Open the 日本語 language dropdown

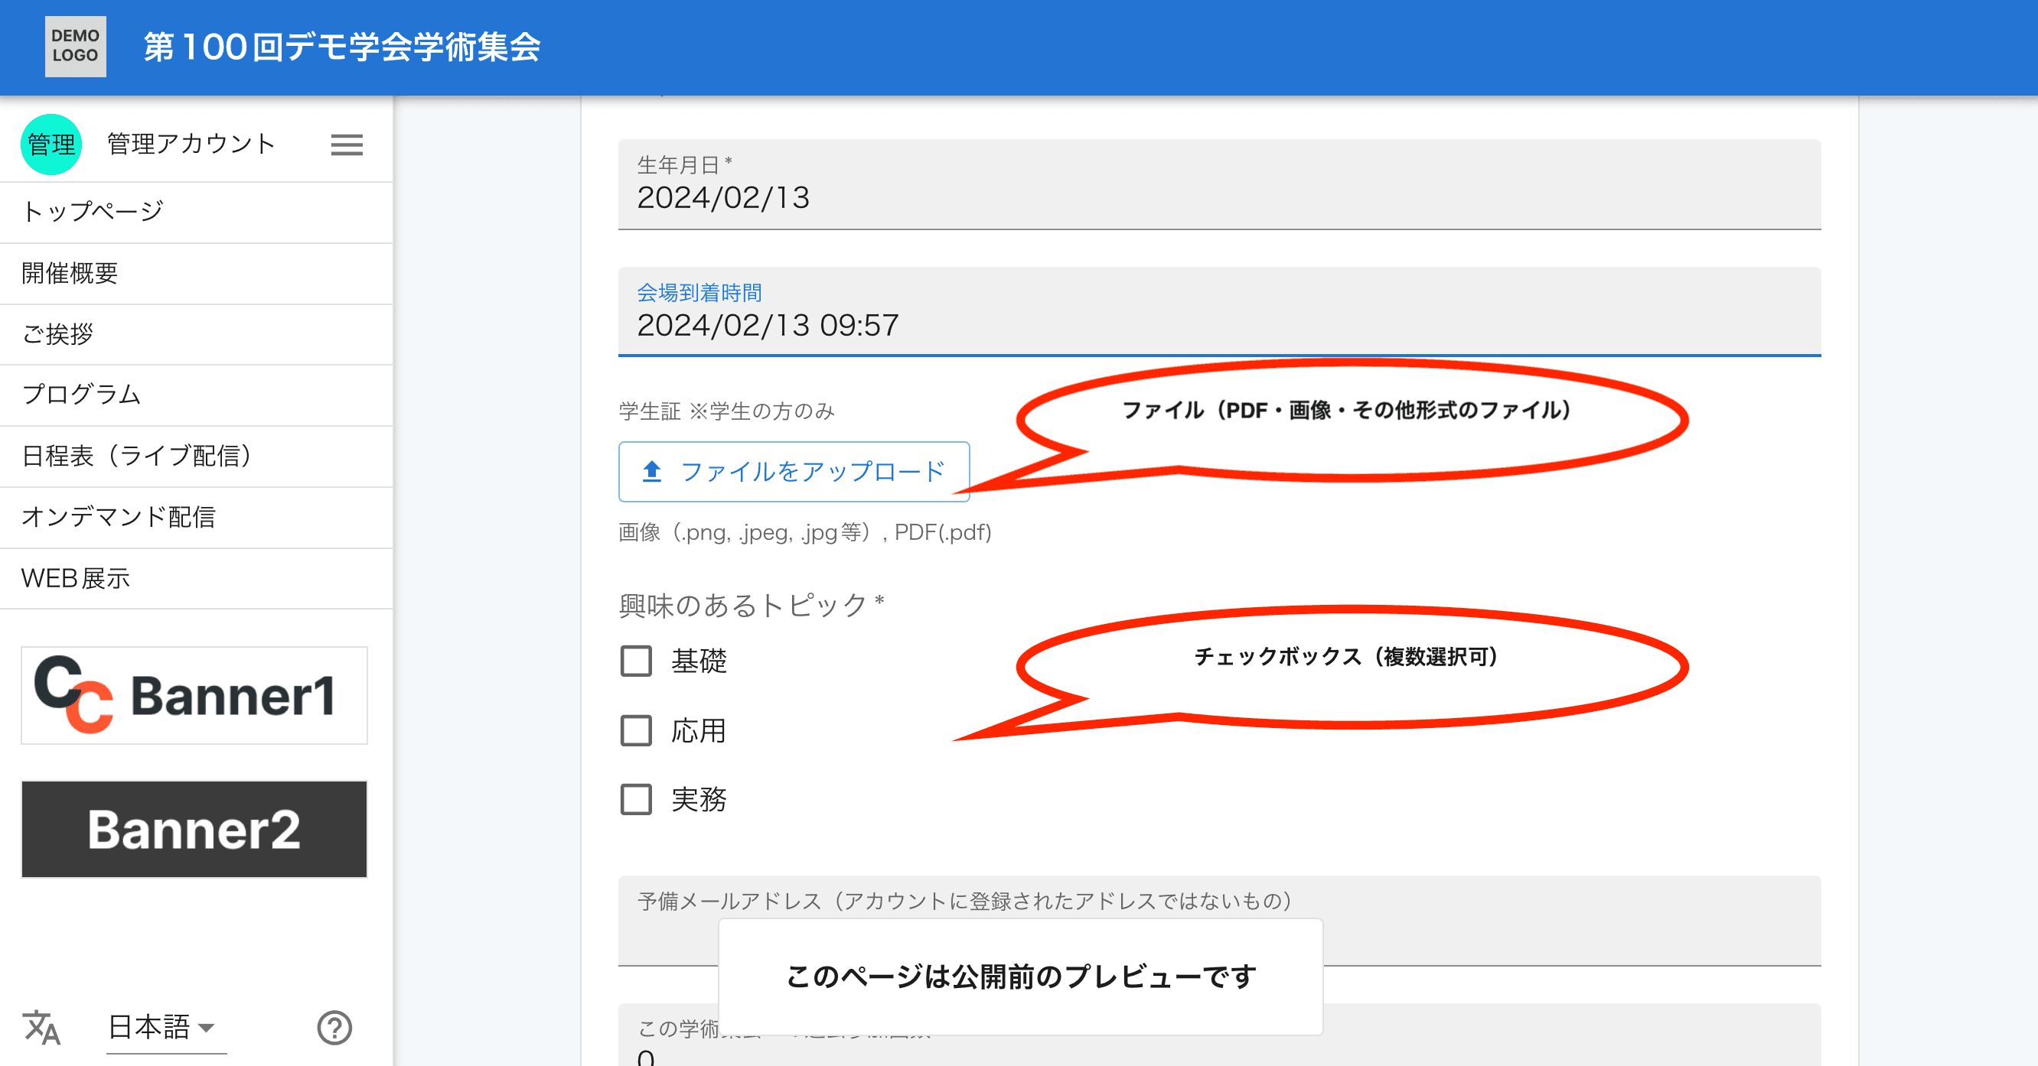pyautogui.click(x=166, y=1028)
